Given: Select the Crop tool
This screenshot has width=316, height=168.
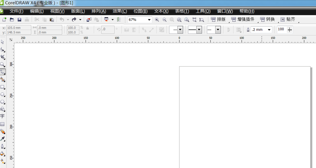Looking at the screenshot, I should coord(3,57).
